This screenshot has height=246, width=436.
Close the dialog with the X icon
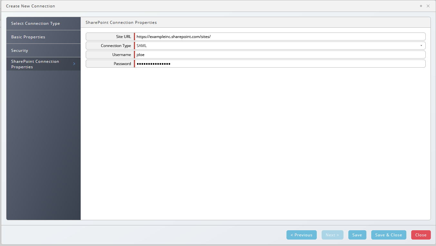(428, 6)
